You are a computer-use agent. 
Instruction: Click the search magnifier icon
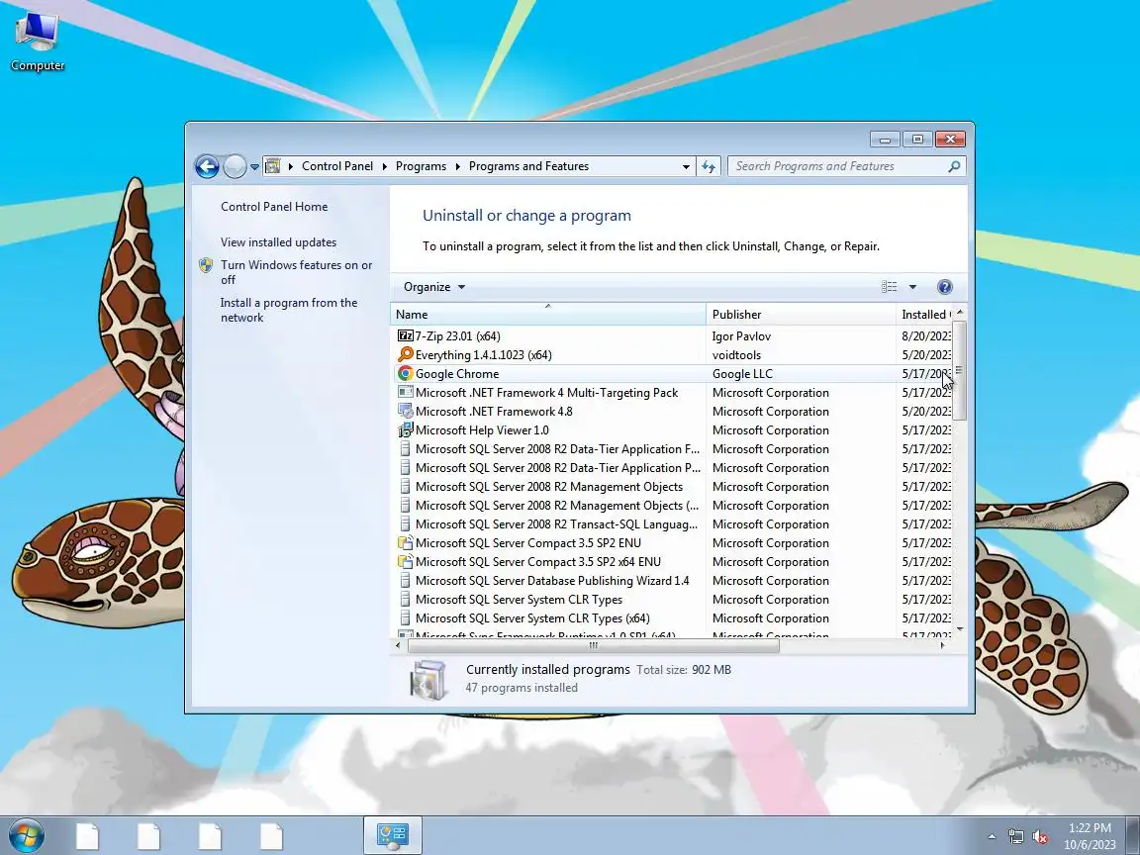954,166
